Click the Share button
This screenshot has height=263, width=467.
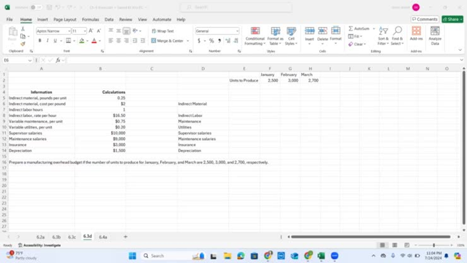452,19
